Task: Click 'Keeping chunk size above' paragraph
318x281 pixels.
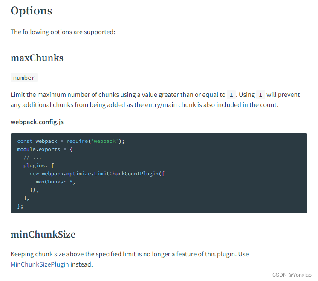Action: (130, 259)
